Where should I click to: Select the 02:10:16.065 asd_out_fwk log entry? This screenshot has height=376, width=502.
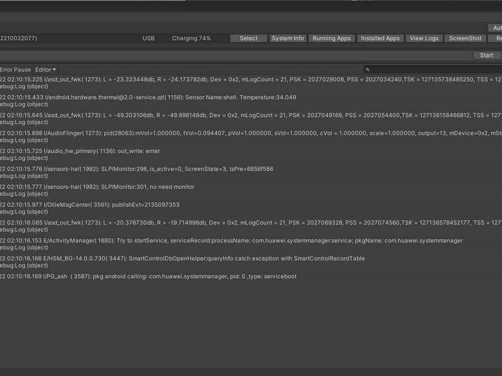pyautogui.click(x=251, y=226)
